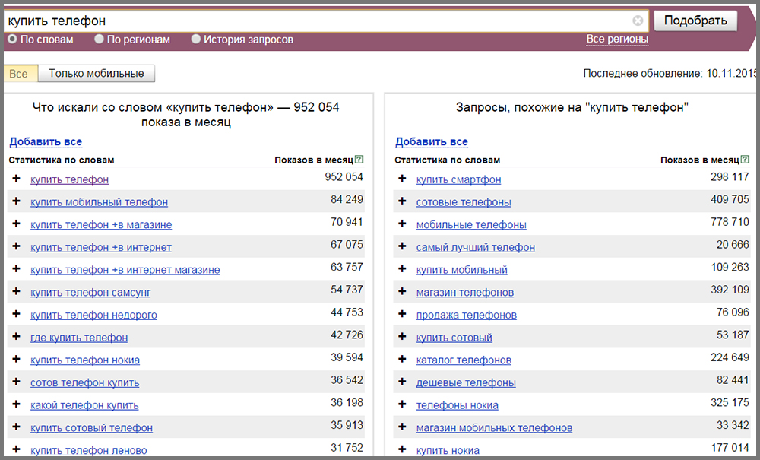Click «Добавить все» in the left column
Screen dimensions: 760x460
click(46, 141)
